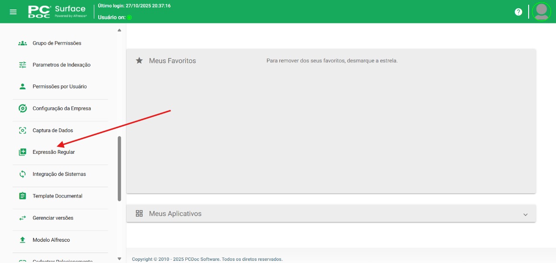This screenshot has height=263, width=556.
Task: Click the Integração de Sistemas sync icon
Action: coord(23,174)
